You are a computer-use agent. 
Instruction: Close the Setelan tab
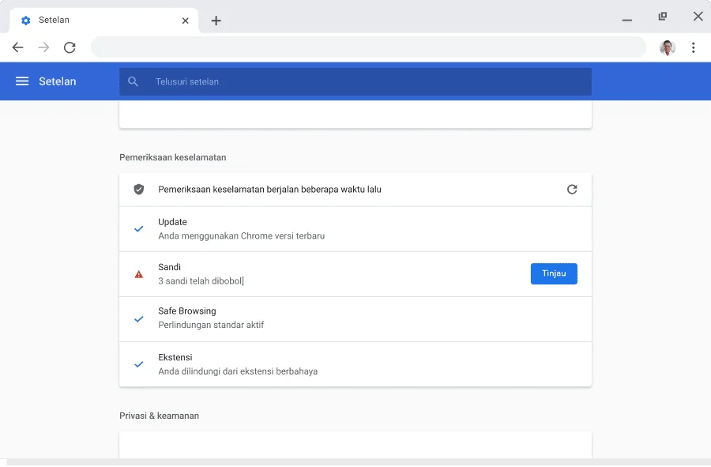click(x=186, y=21)
